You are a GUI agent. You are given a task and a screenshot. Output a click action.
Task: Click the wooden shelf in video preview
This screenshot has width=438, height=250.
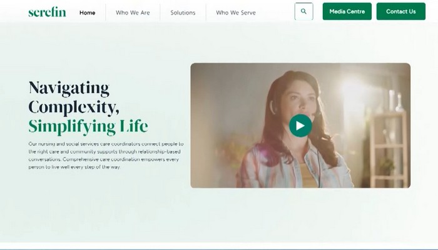[x=388, y=147]
